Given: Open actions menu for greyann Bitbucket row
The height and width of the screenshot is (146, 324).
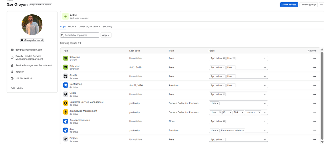Looking at the screenshot, I should (314, 58).
